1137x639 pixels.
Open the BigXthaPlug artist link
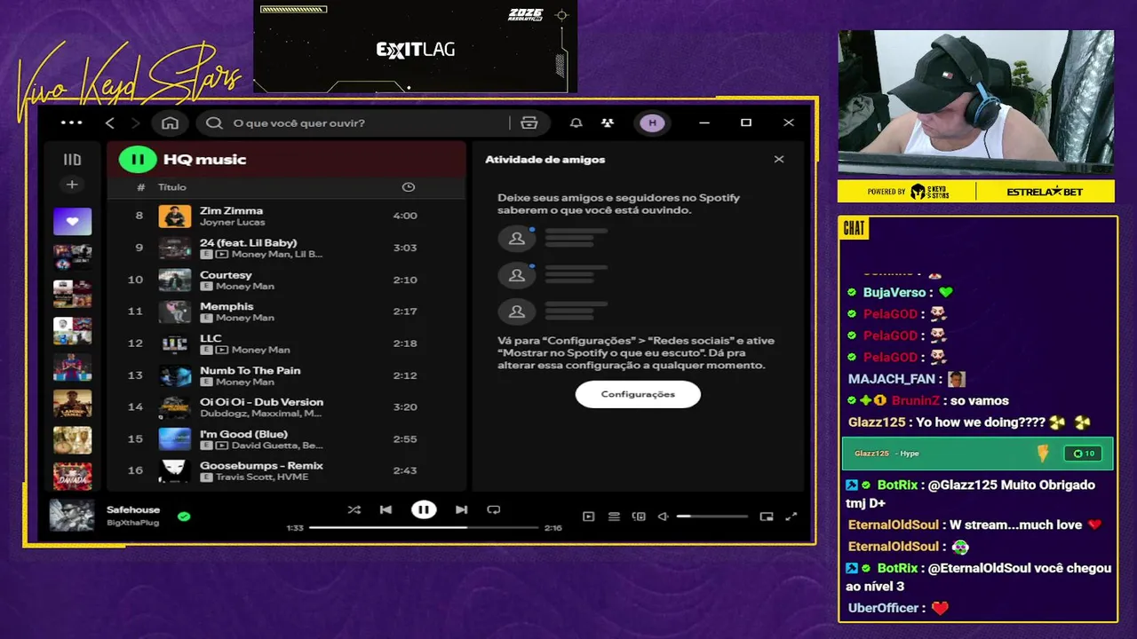pyautogui.click(x=132, y=523)
